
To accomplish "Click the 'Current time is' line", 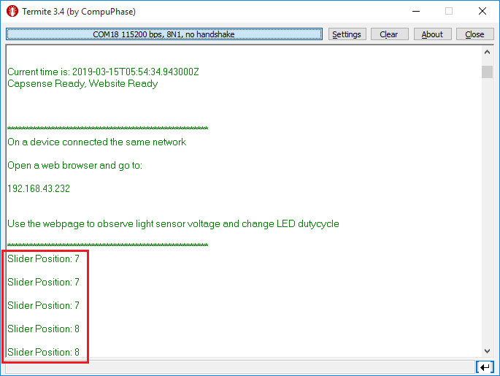I will [x=103, y=72].
